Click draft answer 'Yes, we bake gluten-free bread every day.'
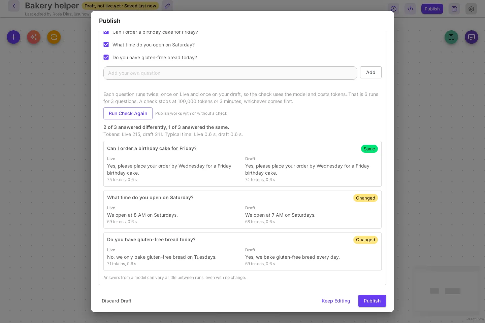Image resolution: width=485 pixels, height=323 pixels. [292, 257]
